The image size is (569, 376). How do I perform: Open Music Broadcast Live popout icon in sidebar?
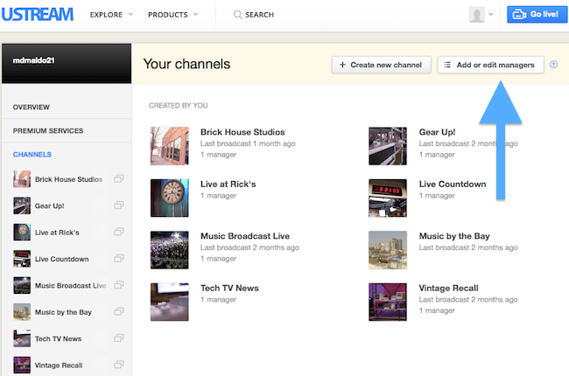coord(119,285)
